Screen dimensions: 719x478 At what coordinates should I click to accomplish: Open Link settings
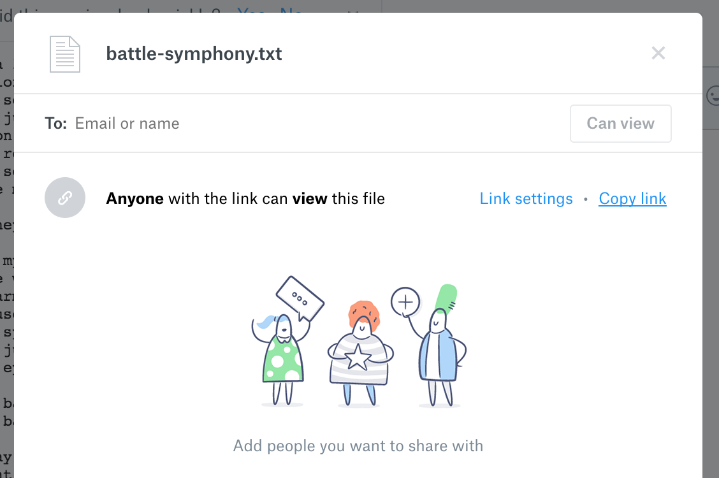(526, 199)
